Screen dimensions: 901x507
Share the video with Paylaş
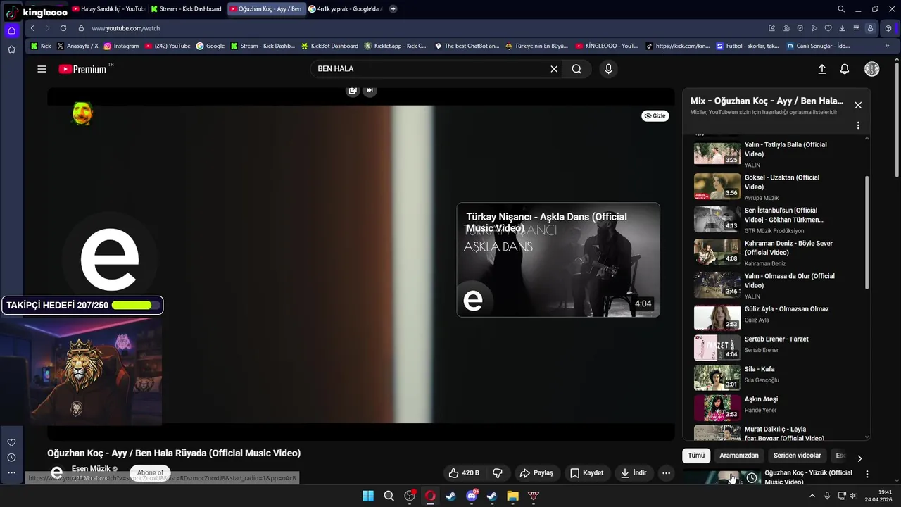(x=536, y=473)
